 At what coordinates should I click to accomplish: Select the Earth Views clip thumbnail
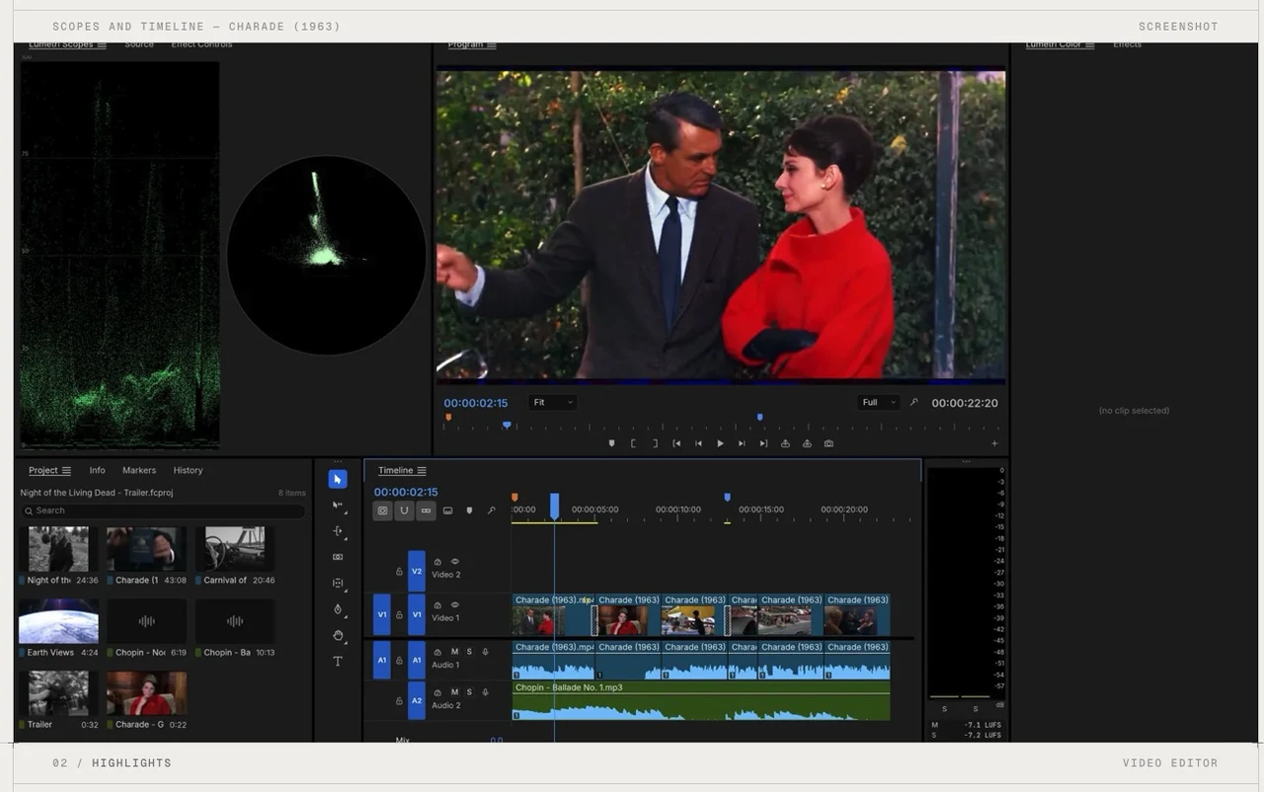[x=58, y=621]
